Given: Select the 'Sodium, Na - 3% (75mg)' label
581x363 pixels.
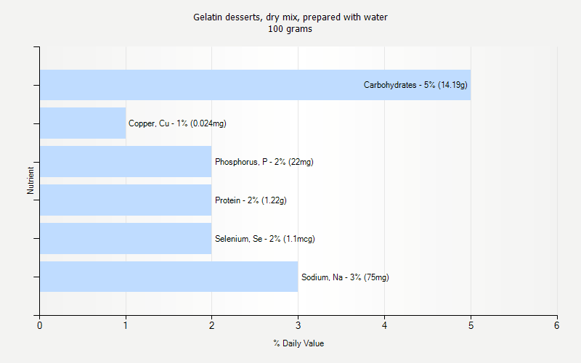Looking at the screenshot, I should pos(345,277).
